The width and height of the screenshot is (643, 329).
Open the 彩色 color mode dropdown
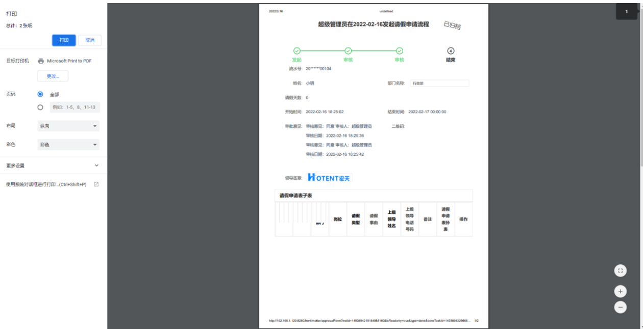(68, 145)
